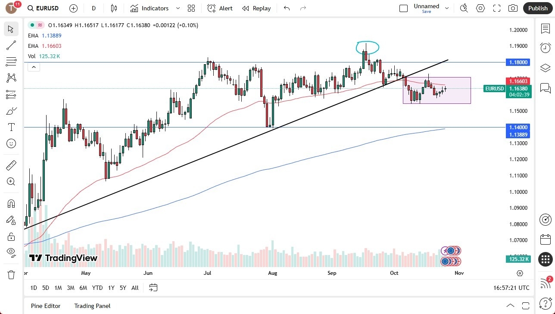The width and height of the screenshot is (555, 314).
Task: Select the XABCD Pattern tool
Action: tap(11, 78)
